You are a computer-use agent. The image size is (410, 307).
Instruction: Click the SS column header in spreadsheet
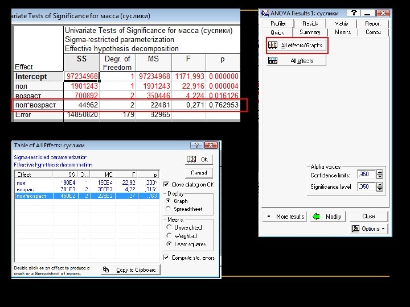pyautogui.click(x=81, y=63)
